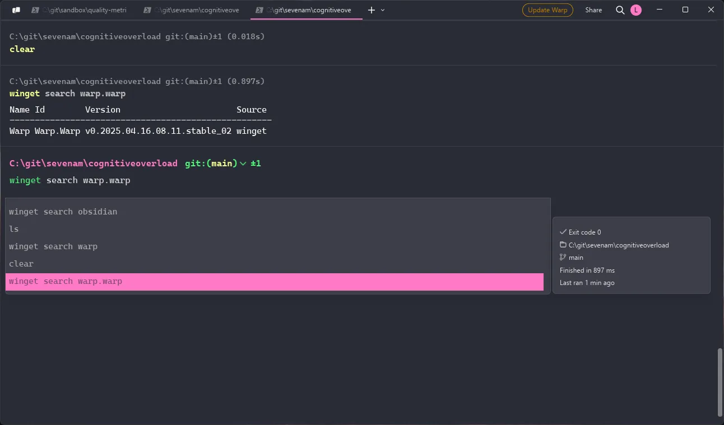Open the pink L account avatar
The width and height of the screenshot is (724, 425).
[x=635, y=10]
